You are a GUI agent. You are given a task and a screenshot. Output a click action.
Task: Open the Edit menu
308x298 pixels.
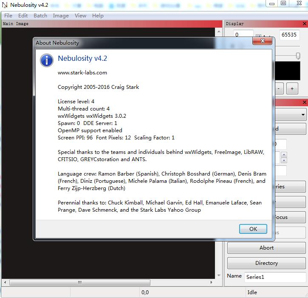click(x=23, y=16)
